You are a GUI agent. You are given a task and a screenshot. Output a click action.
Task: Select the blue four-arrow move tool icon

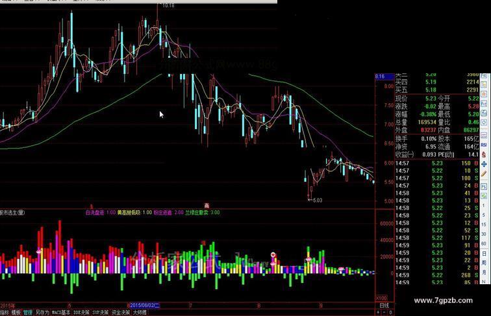[484, 164]
